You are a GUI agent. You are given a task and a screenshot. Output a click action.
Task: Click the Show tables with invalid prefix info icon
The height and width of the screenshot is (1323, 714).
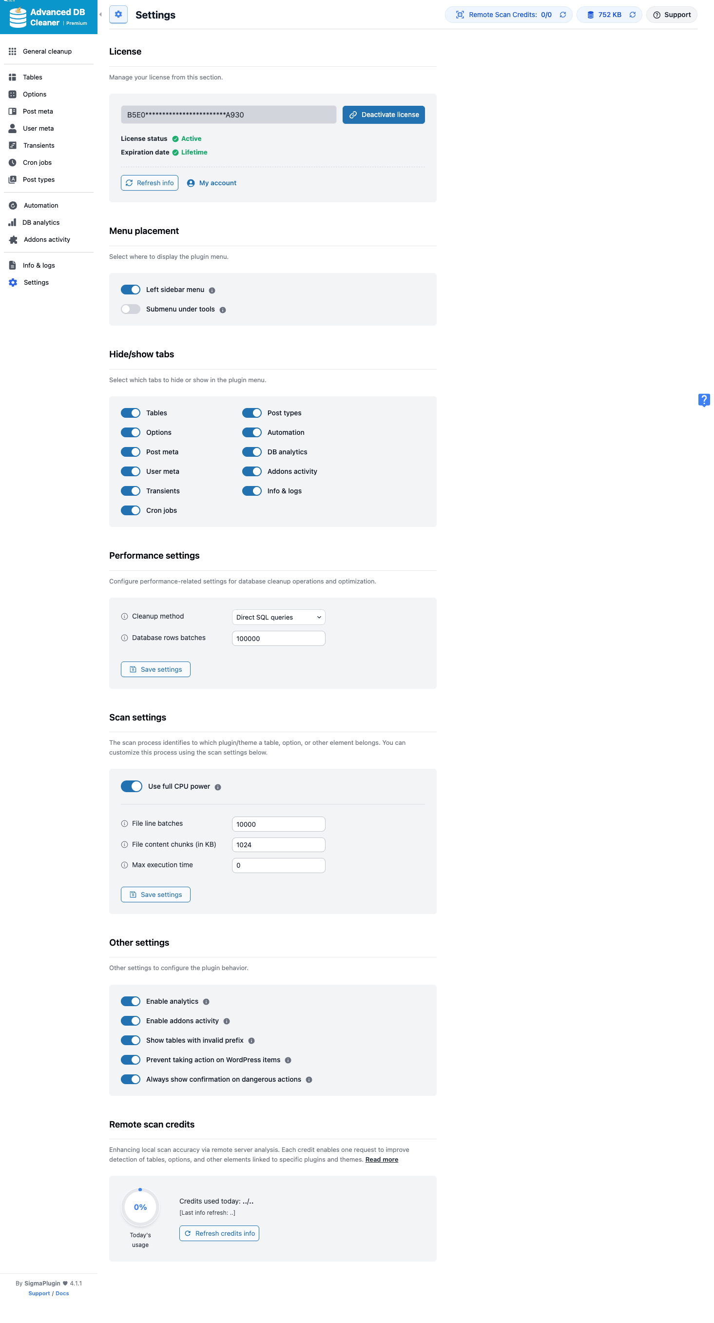pyautogui.click(x=251, y=1041)
